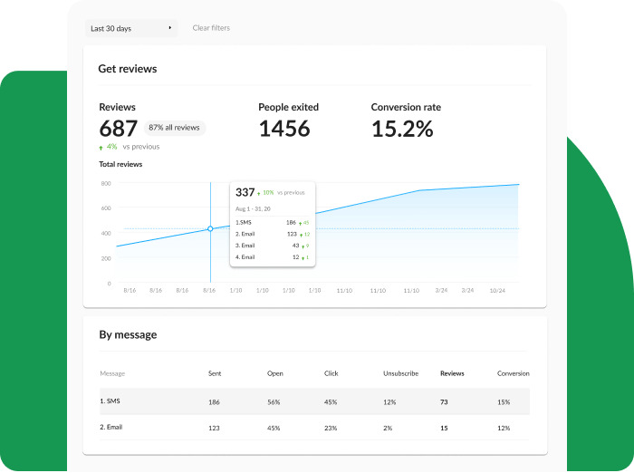The width and height of the screenshot is (634, 473).
Task: Open the Last 30 days dropdown
Action: pos(130,28)
